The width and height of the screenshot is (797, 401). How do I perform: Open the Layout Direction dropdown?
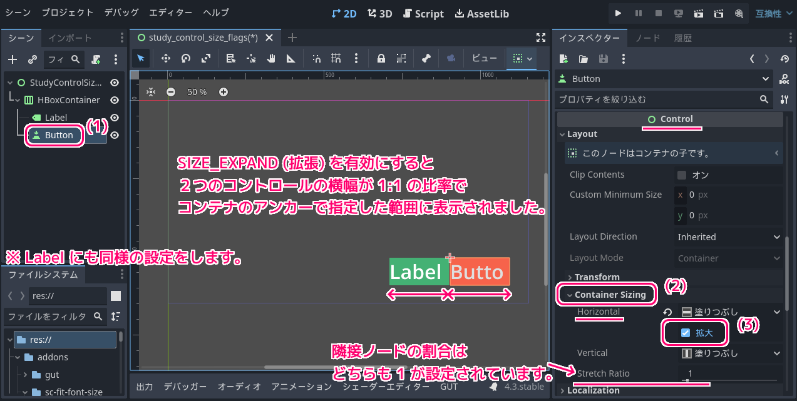[x=729, y=237]
